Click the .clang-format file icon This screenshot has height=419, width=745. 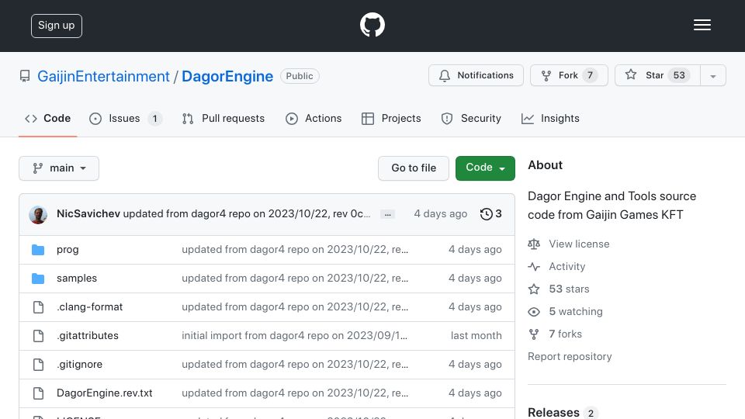[x=38, y=307]
